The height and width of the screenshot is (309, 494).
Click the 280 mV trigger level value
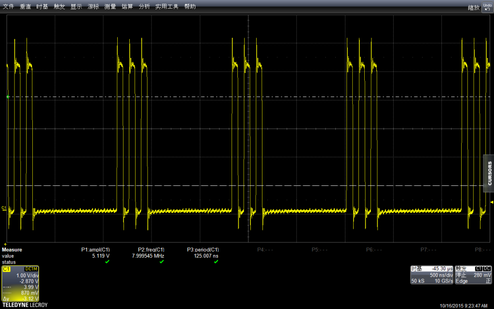(x=482, y=275)
